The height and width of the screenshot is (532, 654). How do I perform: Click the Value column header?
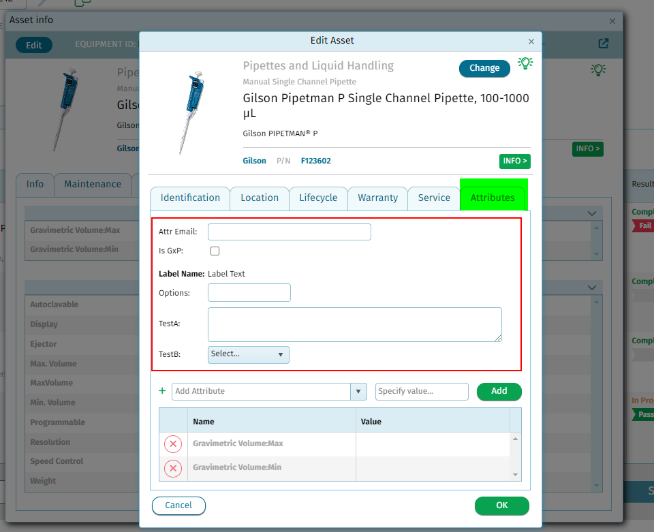(x=433, y=422)
